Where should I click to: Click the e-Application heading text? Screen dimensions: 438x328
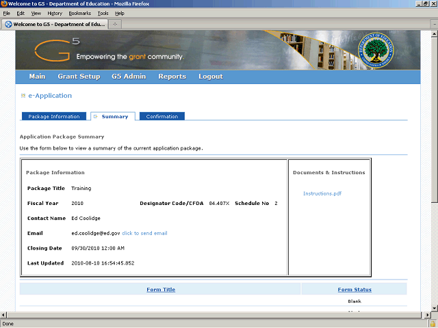pos(50,96)
